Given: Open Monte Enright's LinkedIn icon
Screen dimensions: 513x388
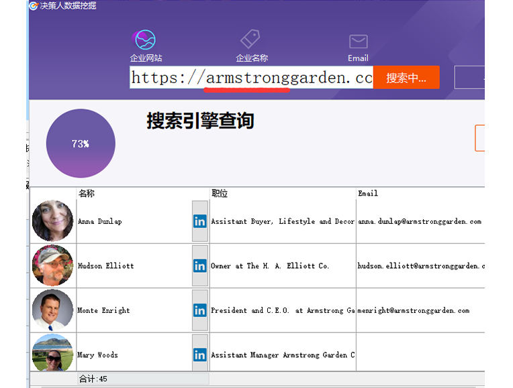Looking at the screenshot, I should pyautogui.click(x=200, y=310).
